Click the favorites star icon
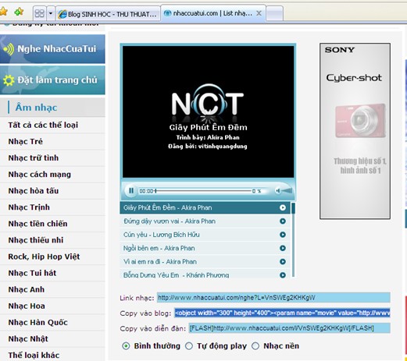Image resolution: width=407 pixels, height=361 pixels. [x=3, y=12]
